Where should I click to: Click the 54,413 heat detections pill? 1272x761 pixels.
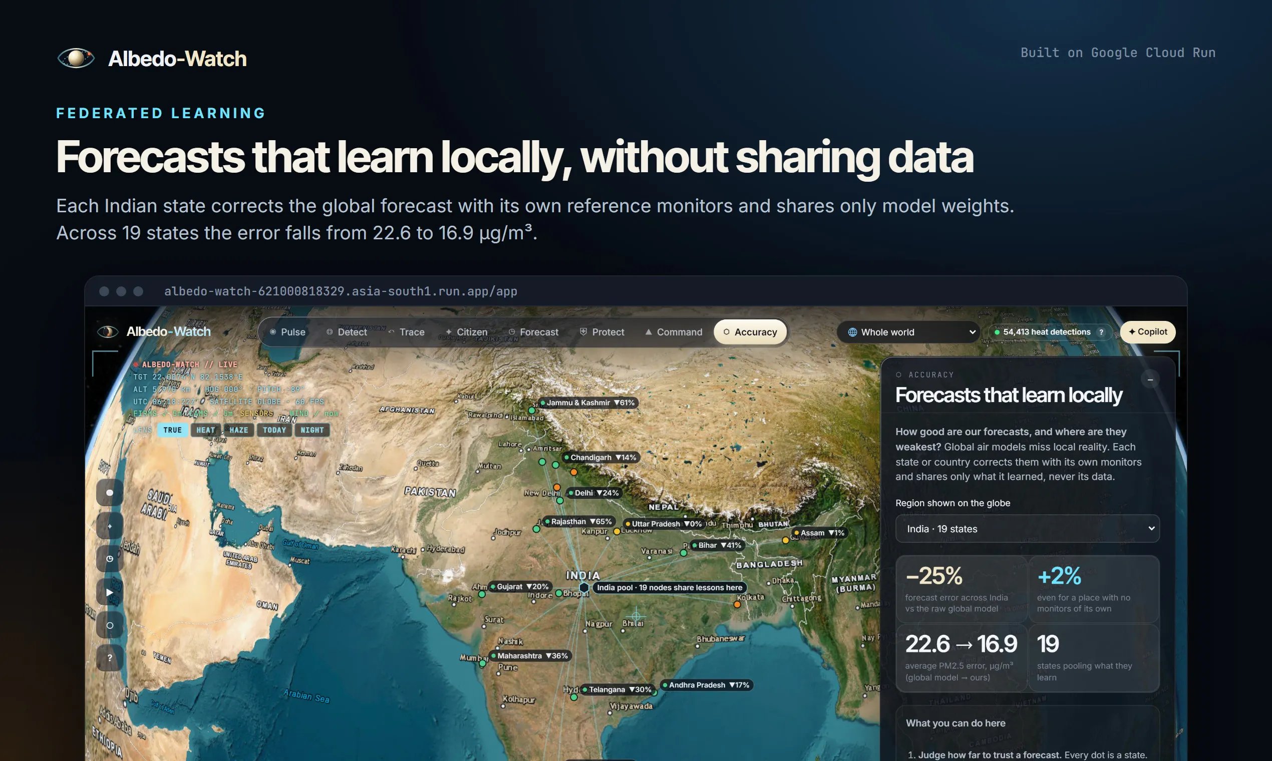coord(1050,332)
